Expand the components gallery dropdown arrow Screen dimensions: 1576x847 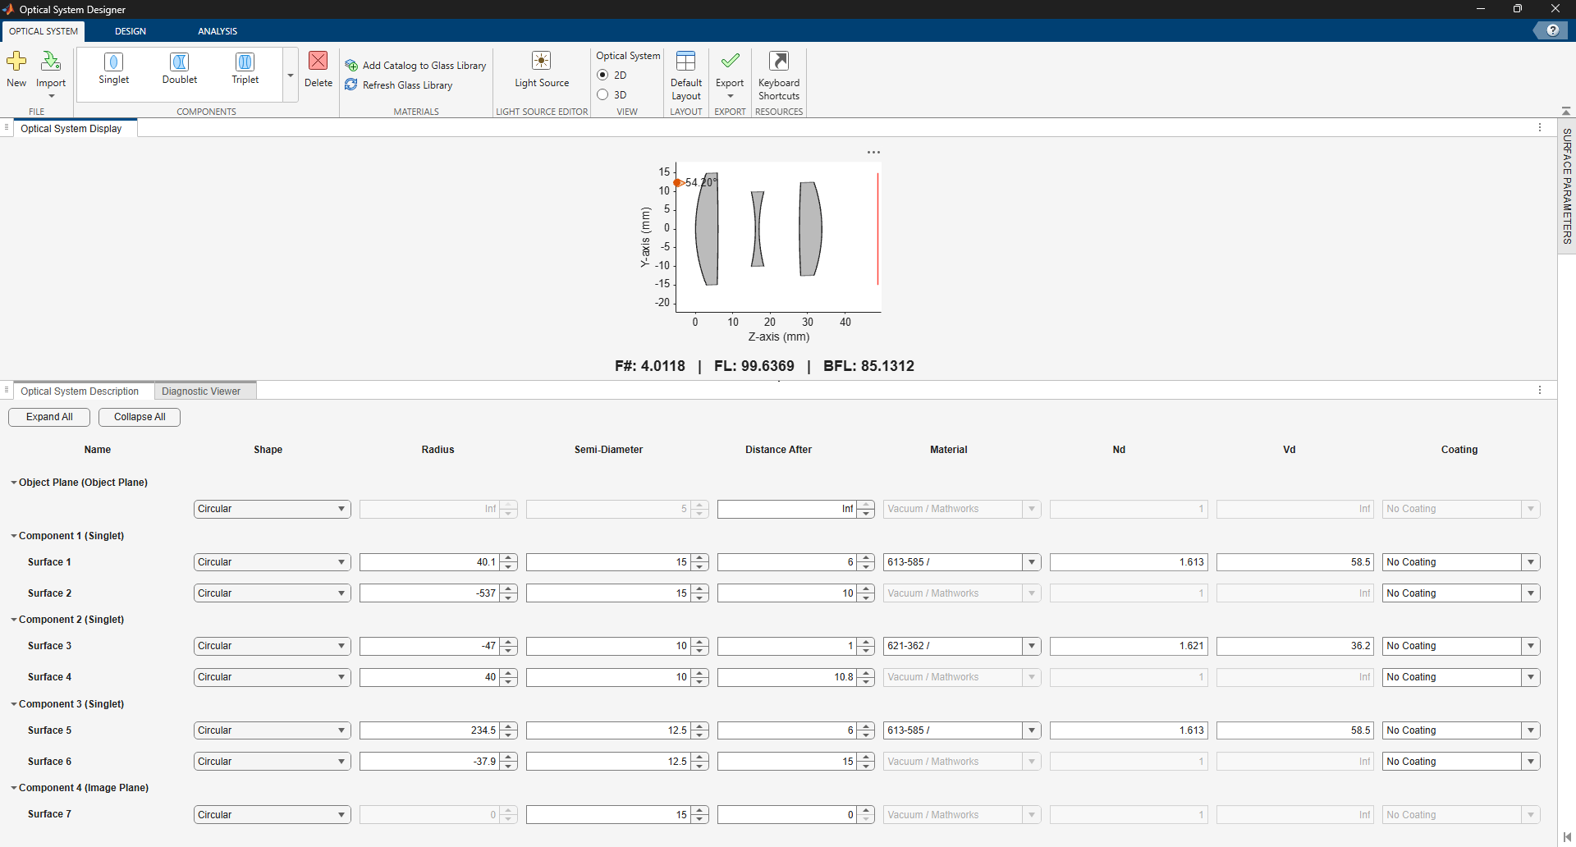click(291, 76)
